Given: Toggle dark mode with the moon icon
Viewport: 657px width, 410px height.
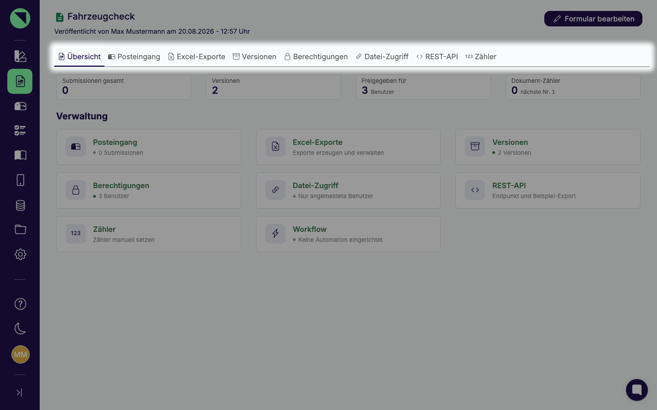Looking at the screenshot, I should tap(20, 328).
